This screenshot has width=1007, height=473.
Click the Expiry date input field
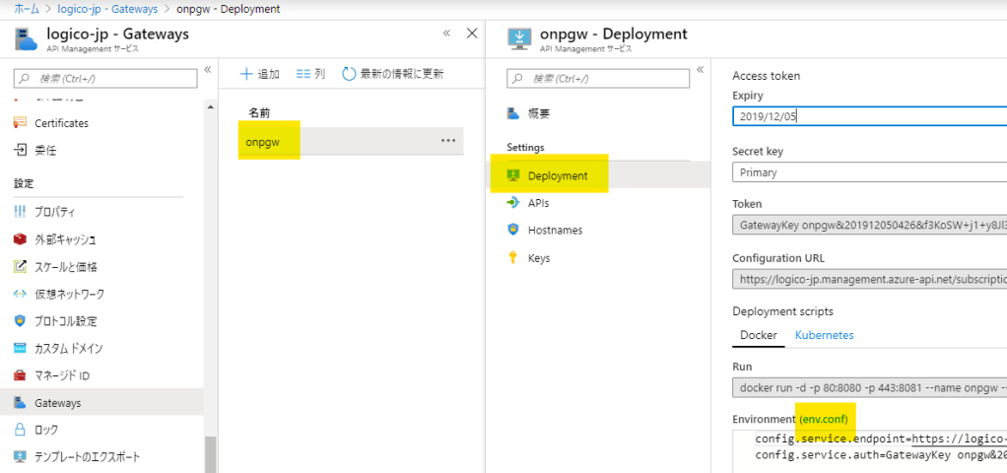point(869,116)
